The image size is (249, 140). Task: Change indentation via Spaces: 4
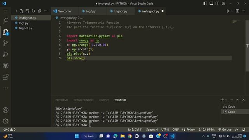click(152, 129)
